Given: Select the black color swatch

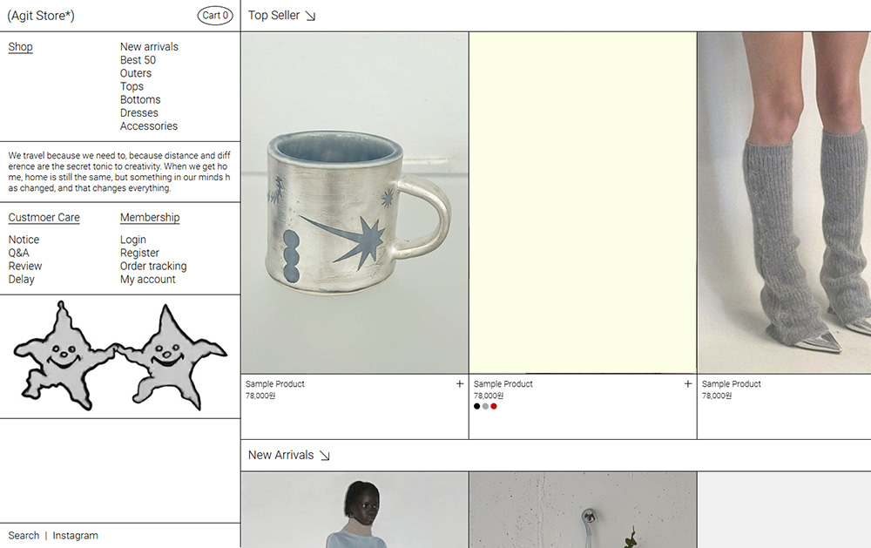Looking at the screenshot, I should pyautogui.click(x=476, y=406).
